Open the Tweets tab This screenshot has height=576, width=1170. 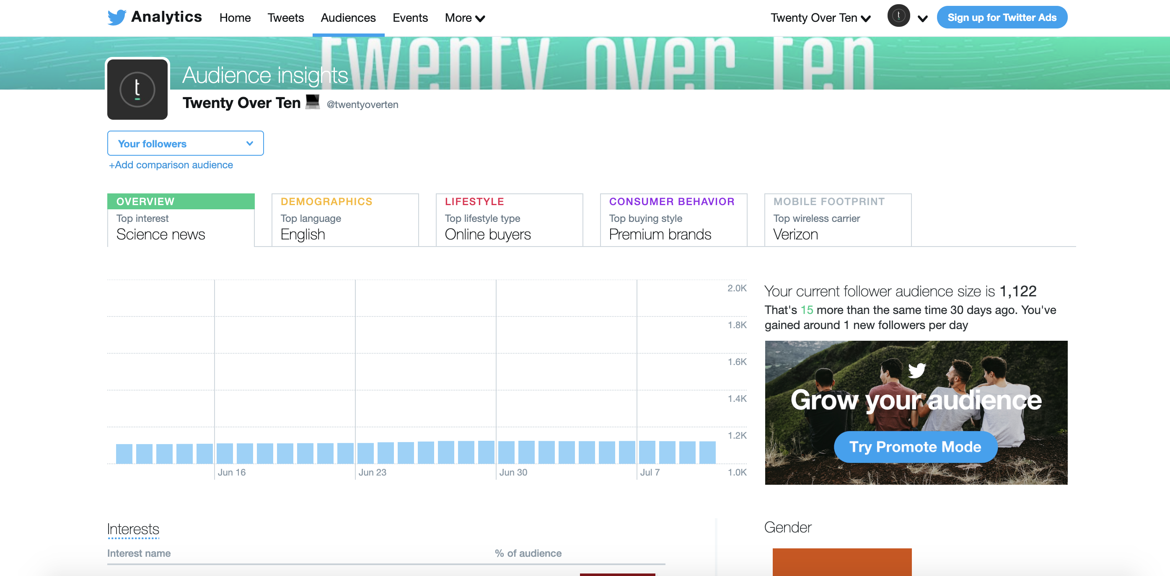click(285, 18)
